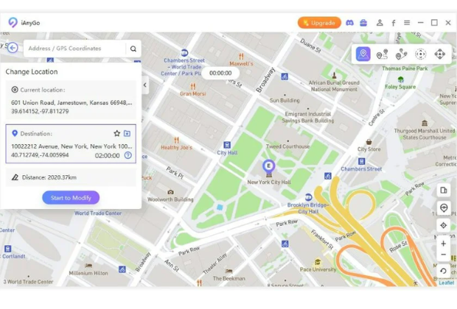Image resolution: width=457 pixels, height=309 pixels.
Task: Open the import file icon on map
Action: (x=444, y=191)
